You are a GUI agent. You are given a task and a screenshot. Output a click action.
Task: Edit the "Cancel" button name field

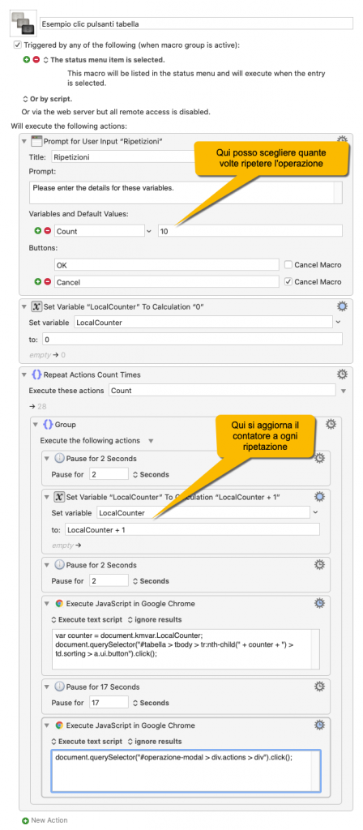[167, 281]
